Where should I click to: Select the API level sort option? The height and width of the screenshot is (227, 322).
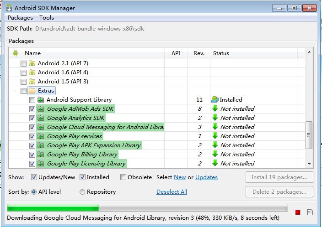click(x=34, y=192)
